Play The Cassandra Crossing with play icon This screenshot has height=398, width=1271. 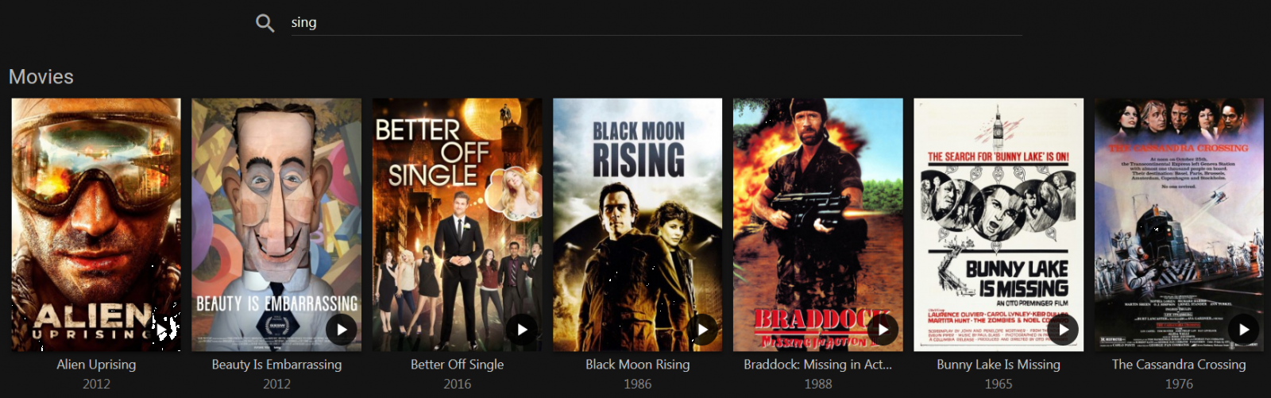(x=1243, y=330)
